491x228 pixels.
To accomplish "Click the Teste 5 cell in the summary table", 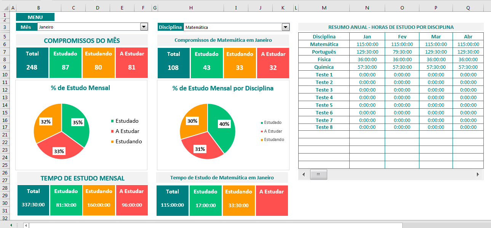I will coord(323,105).
